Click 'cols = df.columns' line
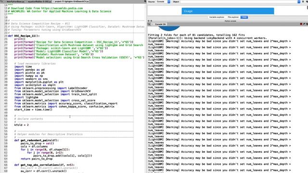Screen dimensions: 308x173 pyautogui.click(x=34, y=147)
